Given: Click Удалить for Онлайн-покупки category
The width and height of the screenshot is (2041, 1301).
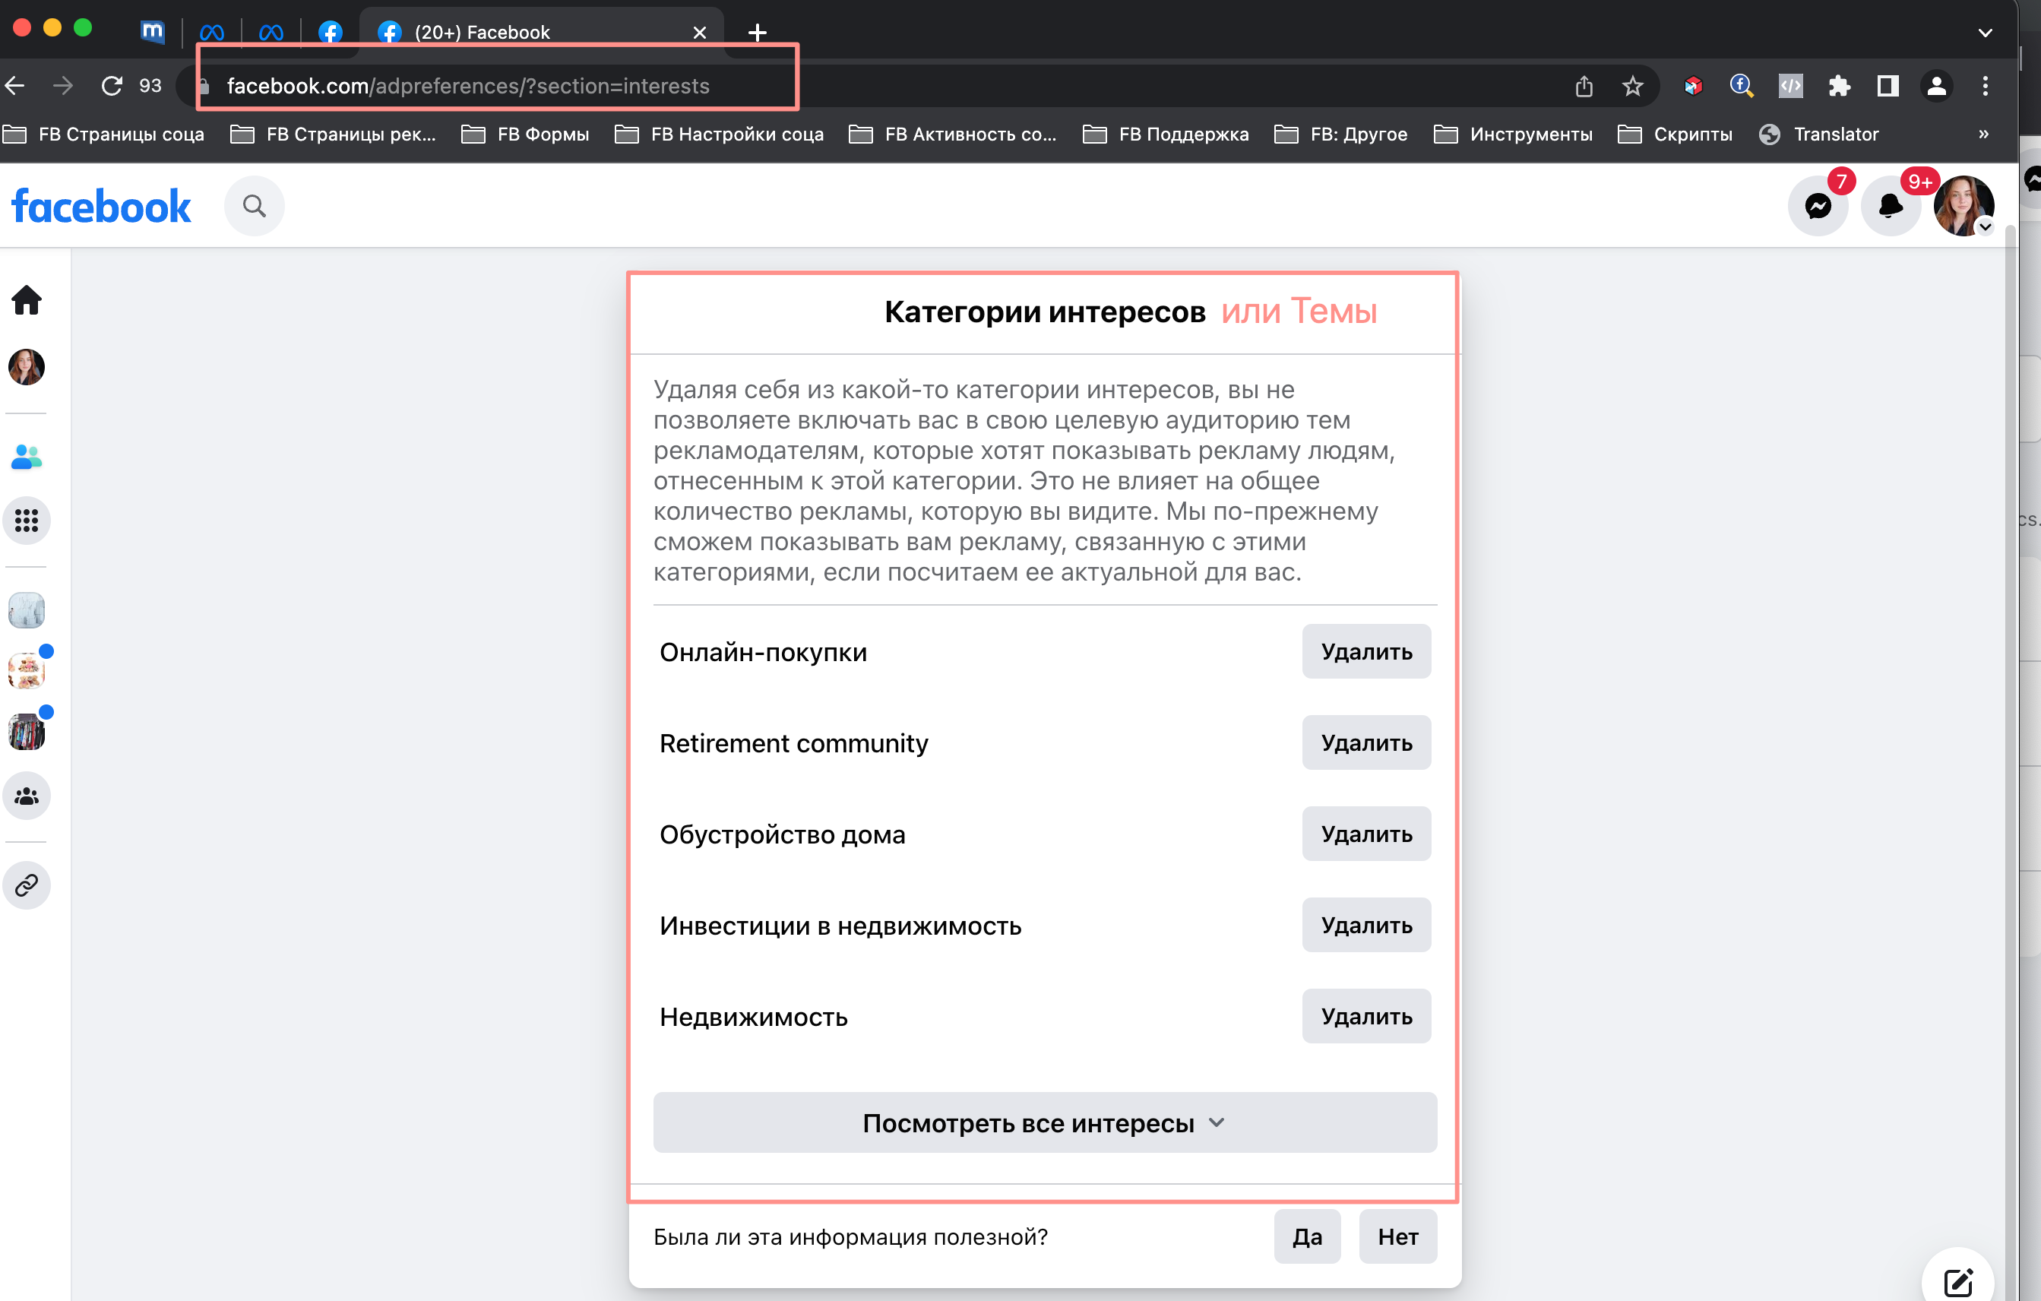Looking at the screenshot, I should (x=1362, y=652).
